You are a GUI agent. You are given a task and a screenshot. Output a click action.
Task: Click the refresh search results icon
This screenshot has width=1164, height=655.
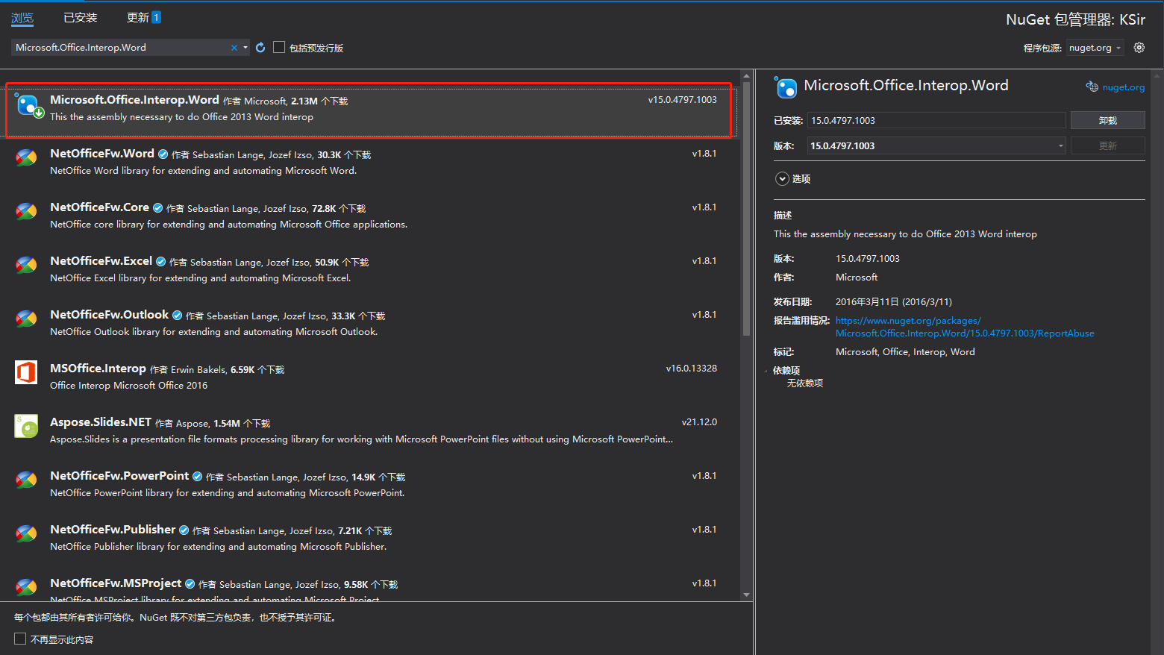[260, 48]
